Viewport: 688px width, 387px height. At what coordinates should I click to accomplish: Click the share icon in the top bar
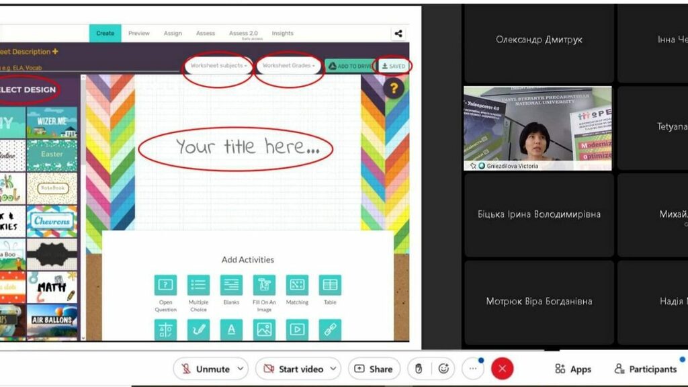398,33
